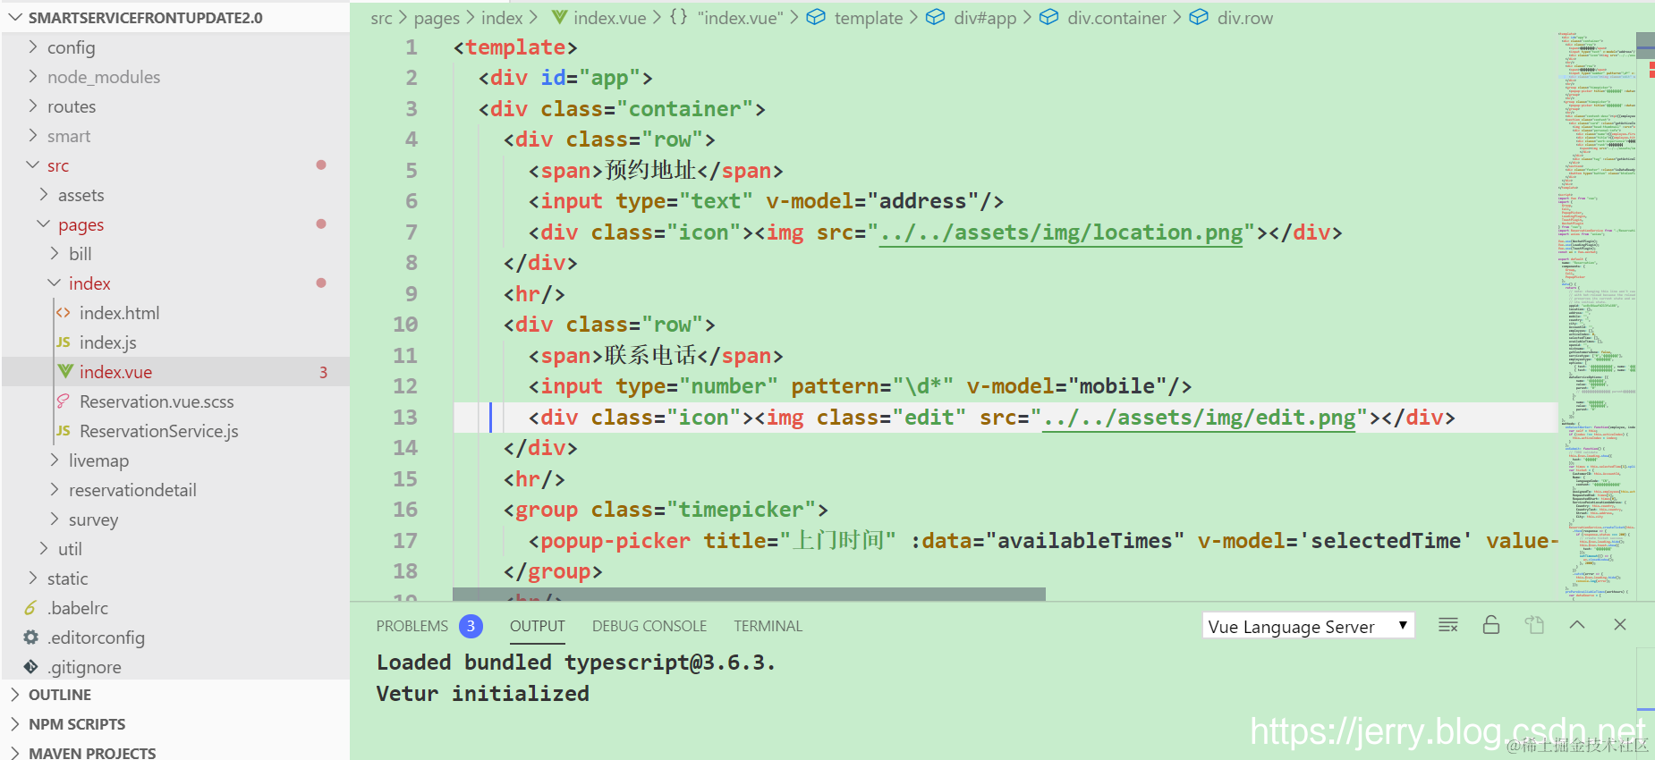Toggle the output scroll lock icon
This screenshot has height=760, width=1655.
1490,625
